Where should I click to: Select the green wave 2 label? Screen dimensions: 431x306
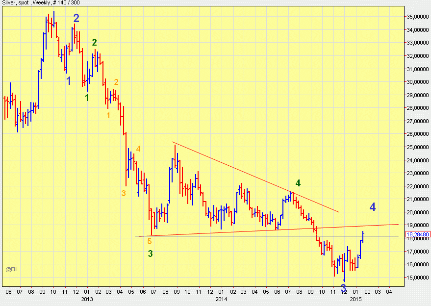point(95,43)
